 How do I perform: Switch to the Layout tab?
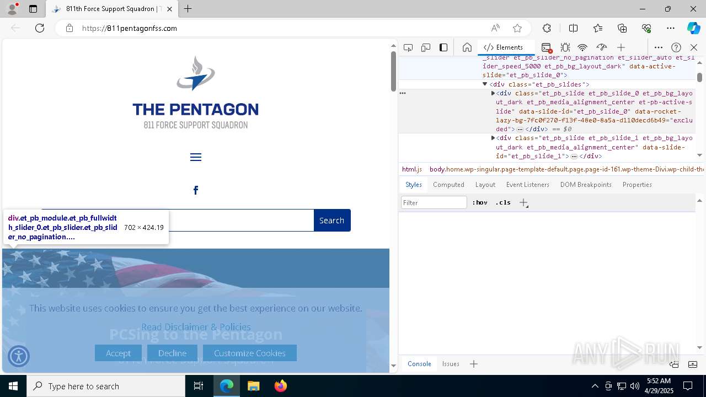coord(485,185)
